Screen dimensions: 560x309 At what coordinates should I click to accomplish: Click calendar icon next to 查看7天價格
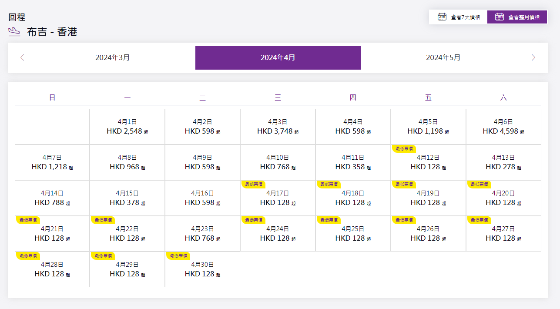point(442,17)
